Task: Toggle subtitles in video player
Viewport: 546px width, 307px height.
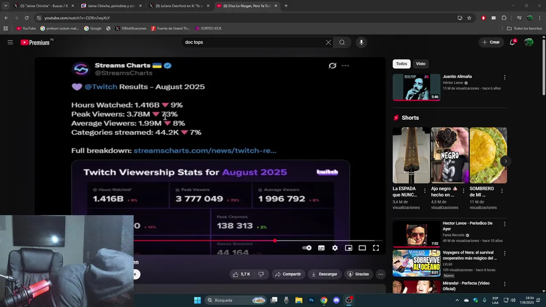Action: (321, 248)
